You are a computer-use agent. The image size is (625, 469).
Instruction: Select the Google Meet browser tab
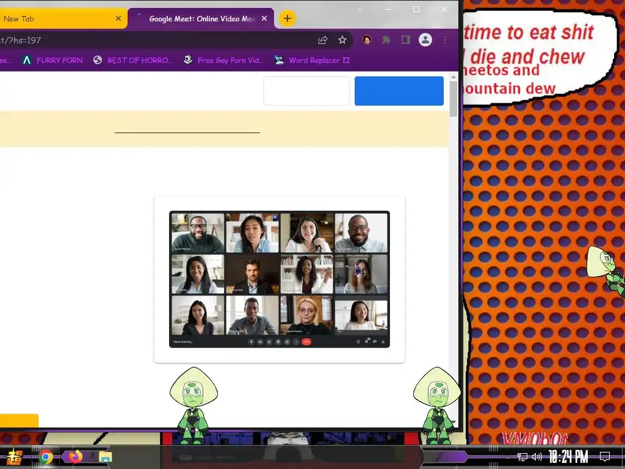click(201, 19)
